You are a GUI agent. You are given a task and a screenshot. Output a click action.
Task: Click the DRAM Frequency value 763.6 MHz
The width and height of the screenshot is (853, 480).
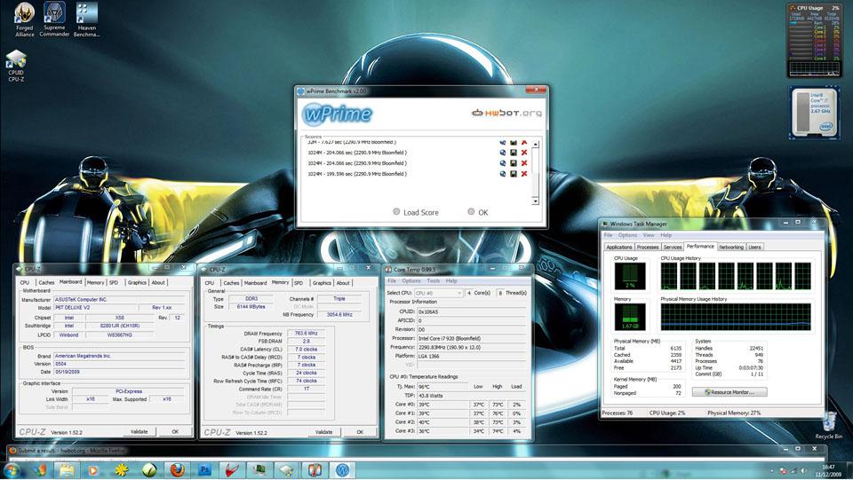(307, 334)
